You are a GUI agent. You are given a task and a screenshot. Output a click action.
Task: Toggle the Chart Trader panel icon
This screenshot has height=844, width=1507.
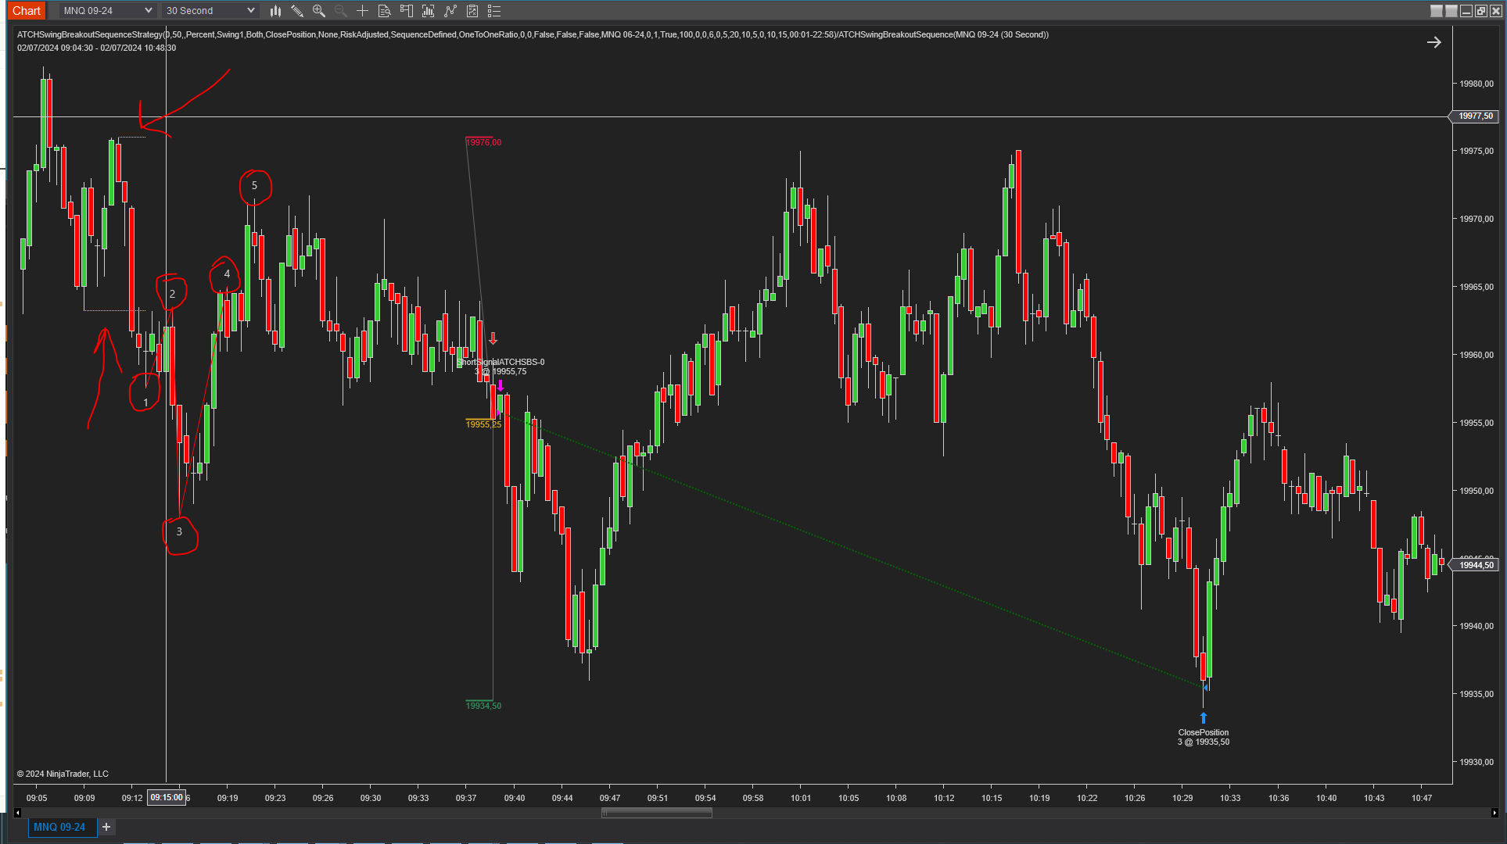point(406,11)
